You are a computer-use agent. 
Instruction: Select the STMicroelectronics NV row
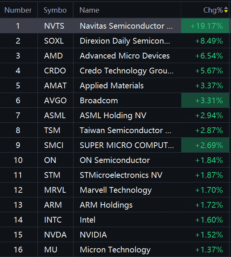pyautogui.click(x=115, y=175)
